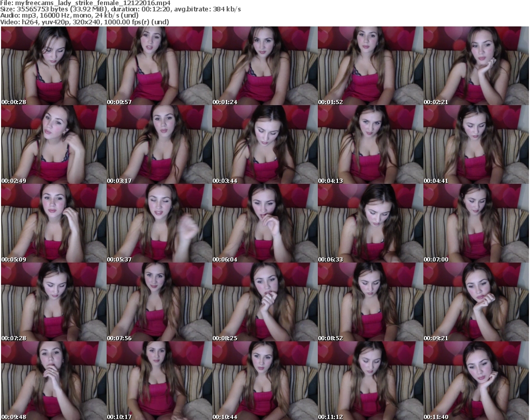Select the thumbnail timestamped 00:07:56
Image resolution: width=530 pixels, height=420 pixels.
point(159,302)
